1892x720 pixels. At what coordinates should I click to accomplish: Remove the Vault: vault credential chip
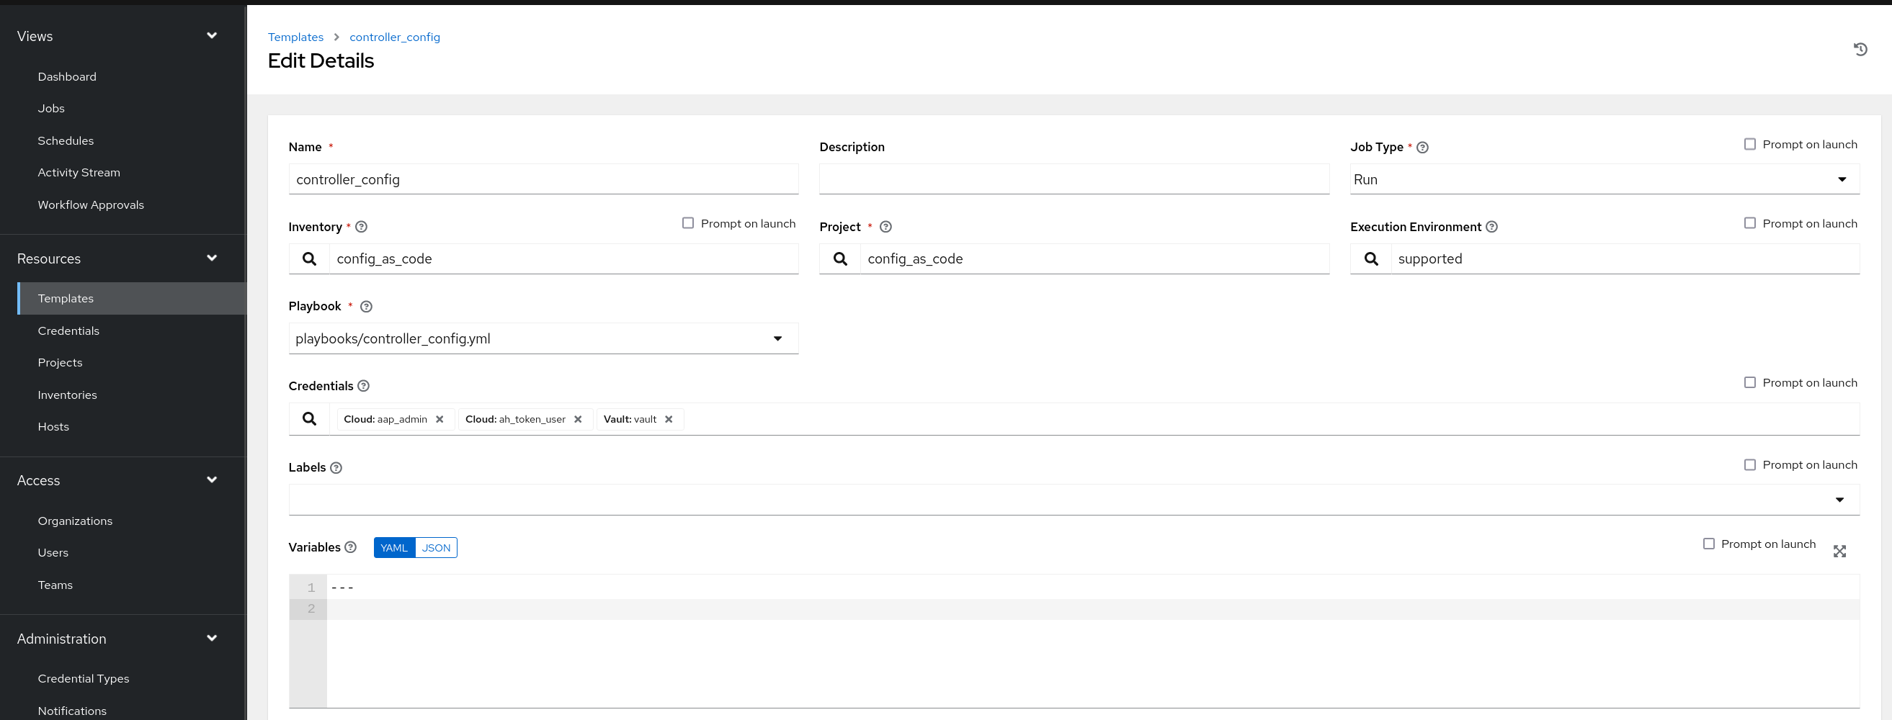click(669, 420)
